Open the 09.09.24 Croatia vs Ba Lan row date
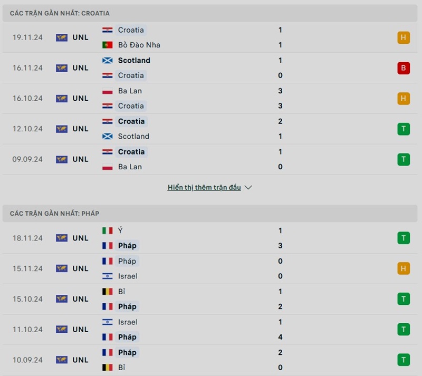This screenshot has height=376, width=422. tap(28, 159)
